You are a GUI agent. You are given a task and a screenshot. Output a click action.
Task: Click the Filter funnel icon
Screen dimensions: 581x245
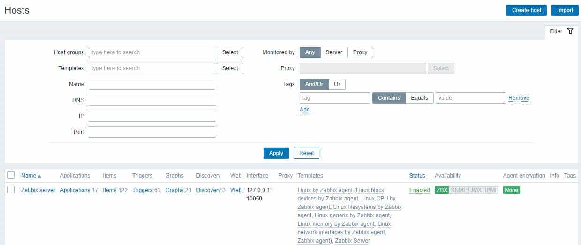coord(570,31)
